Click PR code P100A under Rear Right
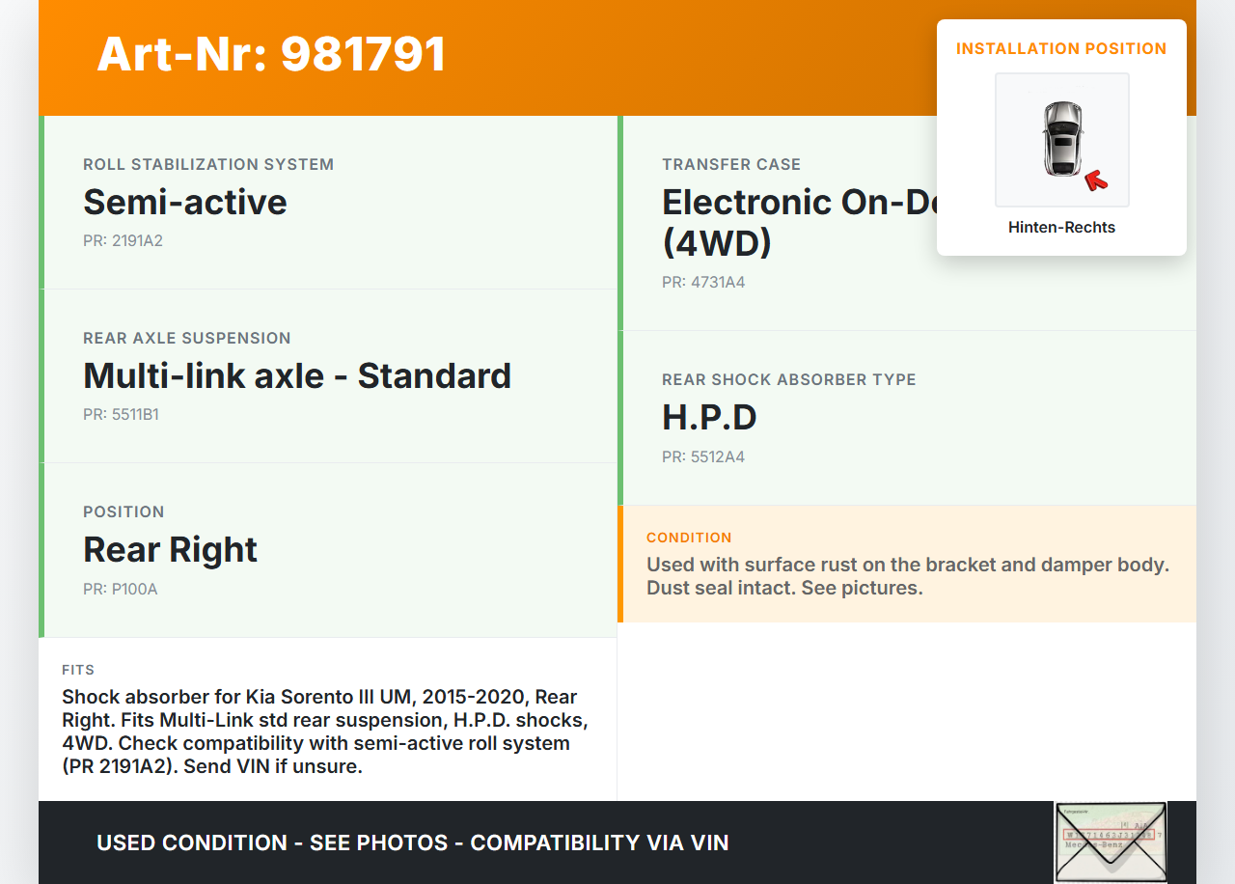The width and height of the screenshot is (1235, 884). coord(120,589)
